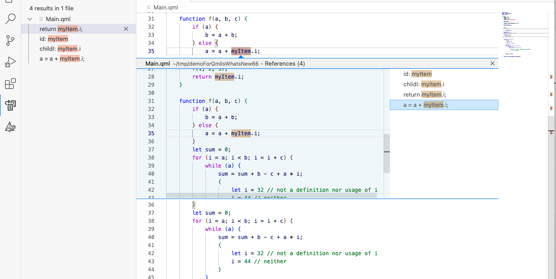Viewport: 556px width, 279px height.
Task: Choose 'return myItem.i;' in peek reference list
Action: pos(425,95)
